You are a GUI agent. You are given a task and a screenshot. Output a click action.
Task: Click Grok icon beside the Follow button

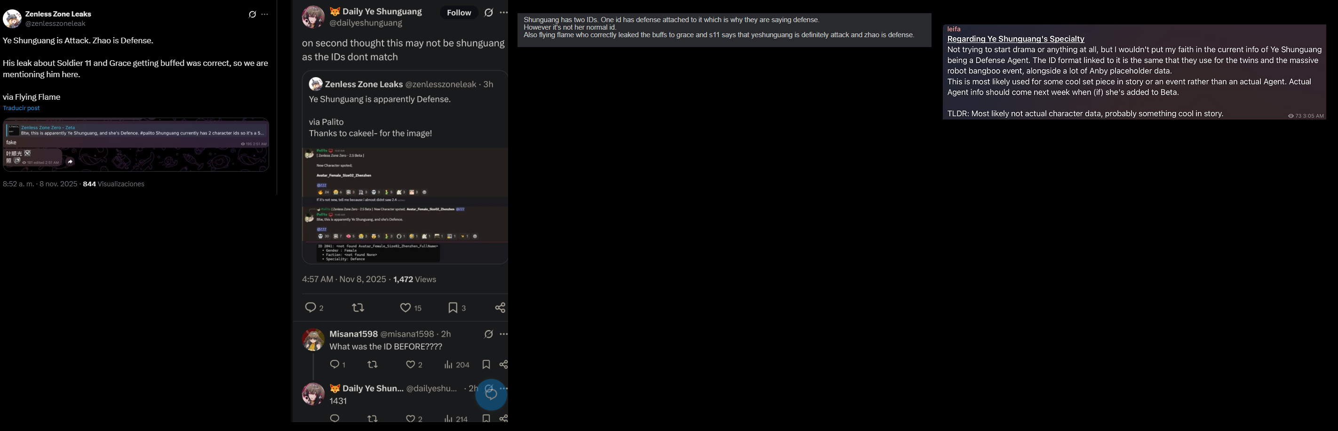489,12
